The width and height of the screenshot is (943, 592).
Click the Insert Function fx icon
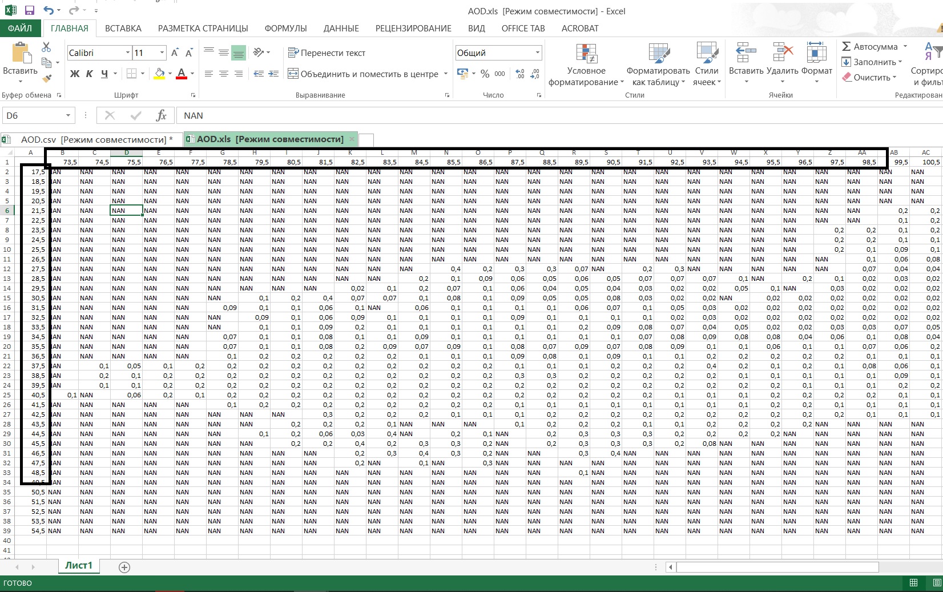pos(161,115)
